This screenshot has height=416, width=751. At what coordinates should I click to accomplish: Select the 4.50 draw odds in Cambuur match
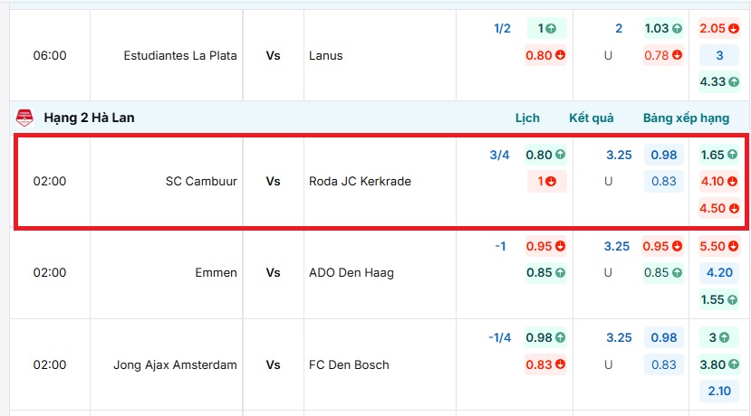pyautogui.click(x=718, y=208)
